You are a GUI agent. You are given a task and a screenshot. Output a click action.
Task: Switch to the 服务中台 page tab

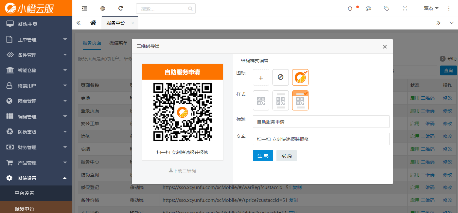[x=115, y=23]
